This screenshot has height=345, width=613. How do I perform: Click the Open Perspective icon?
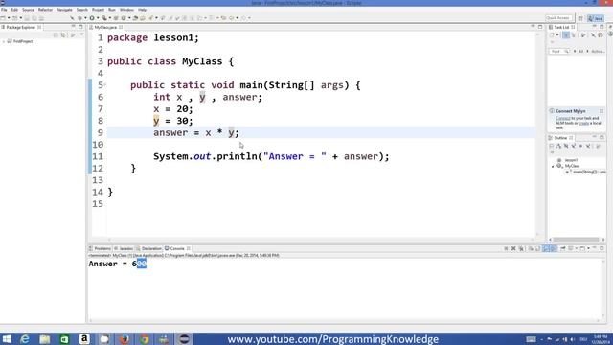click(x=580, y=18)
